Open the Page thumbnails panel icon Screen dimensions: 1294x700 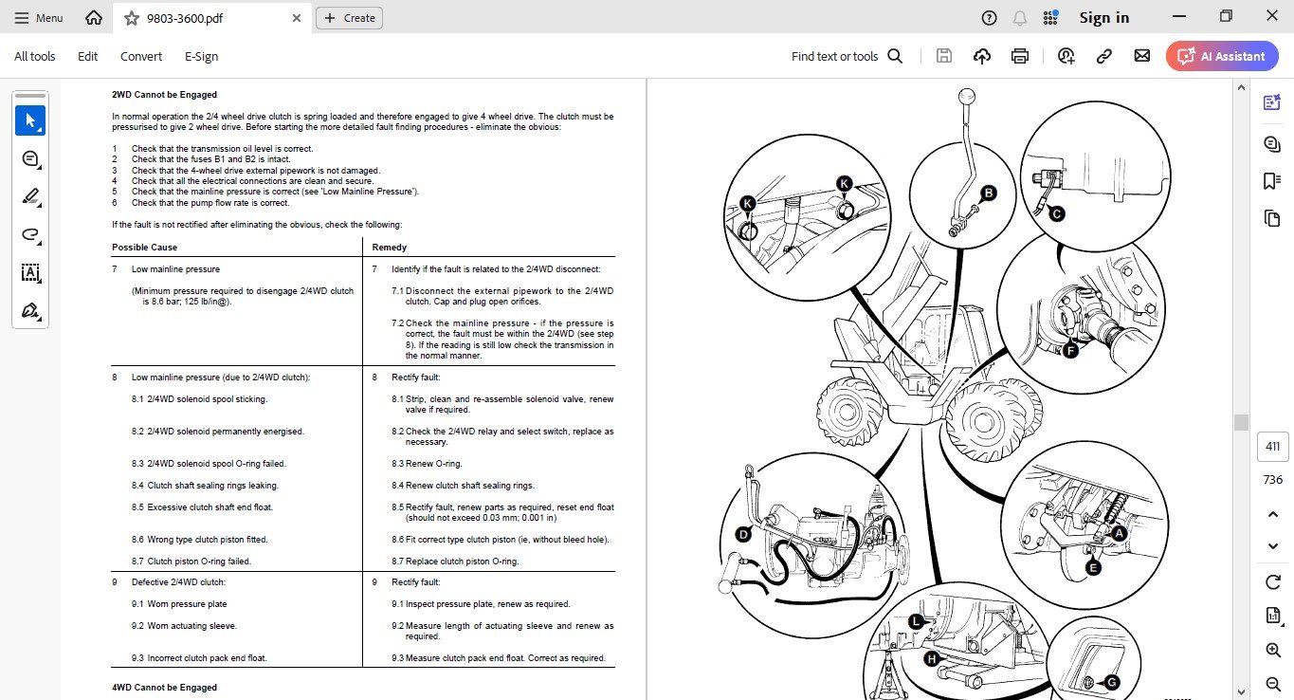(x=1272, y=218)
